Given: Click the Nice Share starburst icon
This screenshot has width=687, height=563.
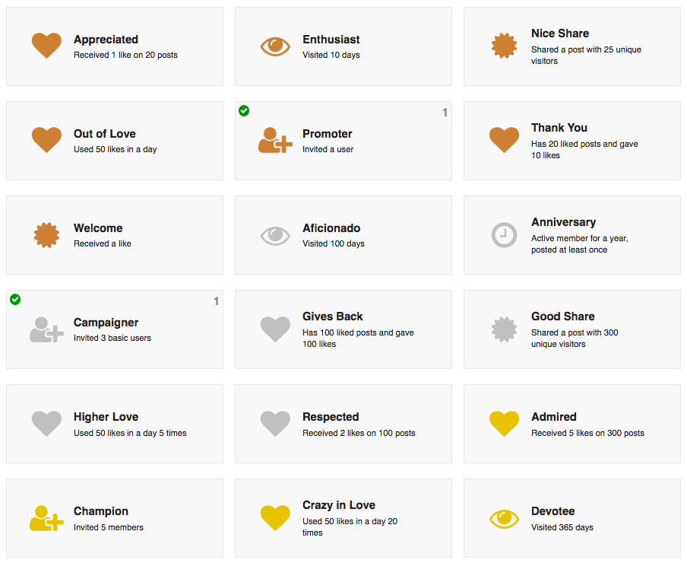Looking at the screenshot, I should [504, 46].
